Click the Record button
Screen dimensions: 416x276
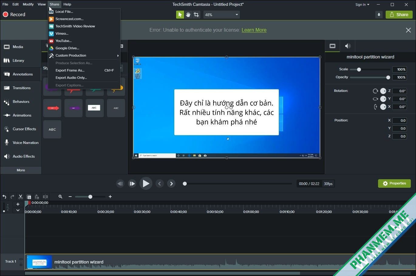click(x=14, y=14)
